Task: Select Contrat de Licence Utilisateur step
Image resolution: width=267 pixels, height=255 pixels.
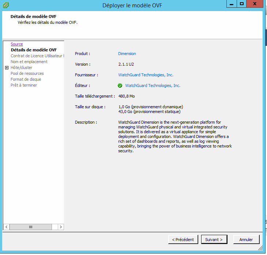Action: [x=37, y=56]
